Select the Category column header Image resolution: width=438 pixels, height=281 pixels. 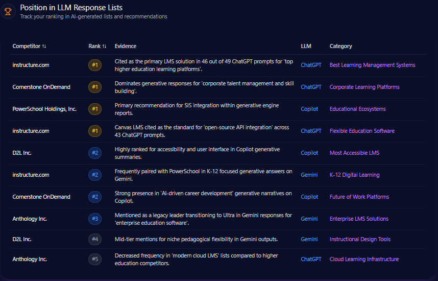click(340, 46)
